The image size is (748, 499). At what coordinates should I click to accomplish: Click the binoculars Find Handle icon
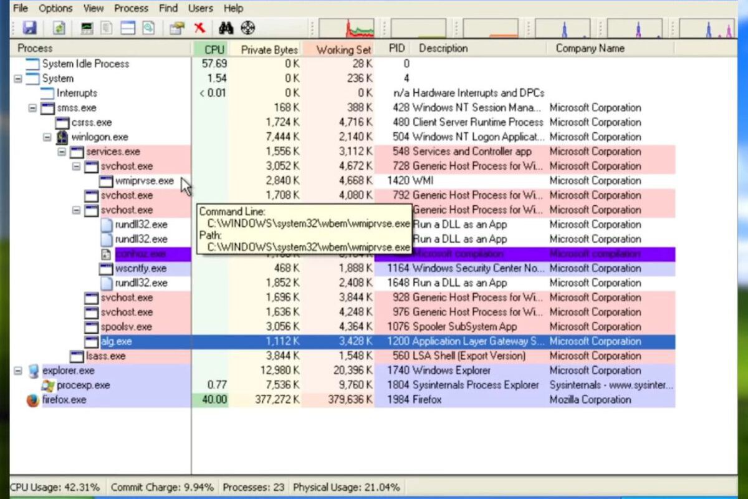coord(226,27)
